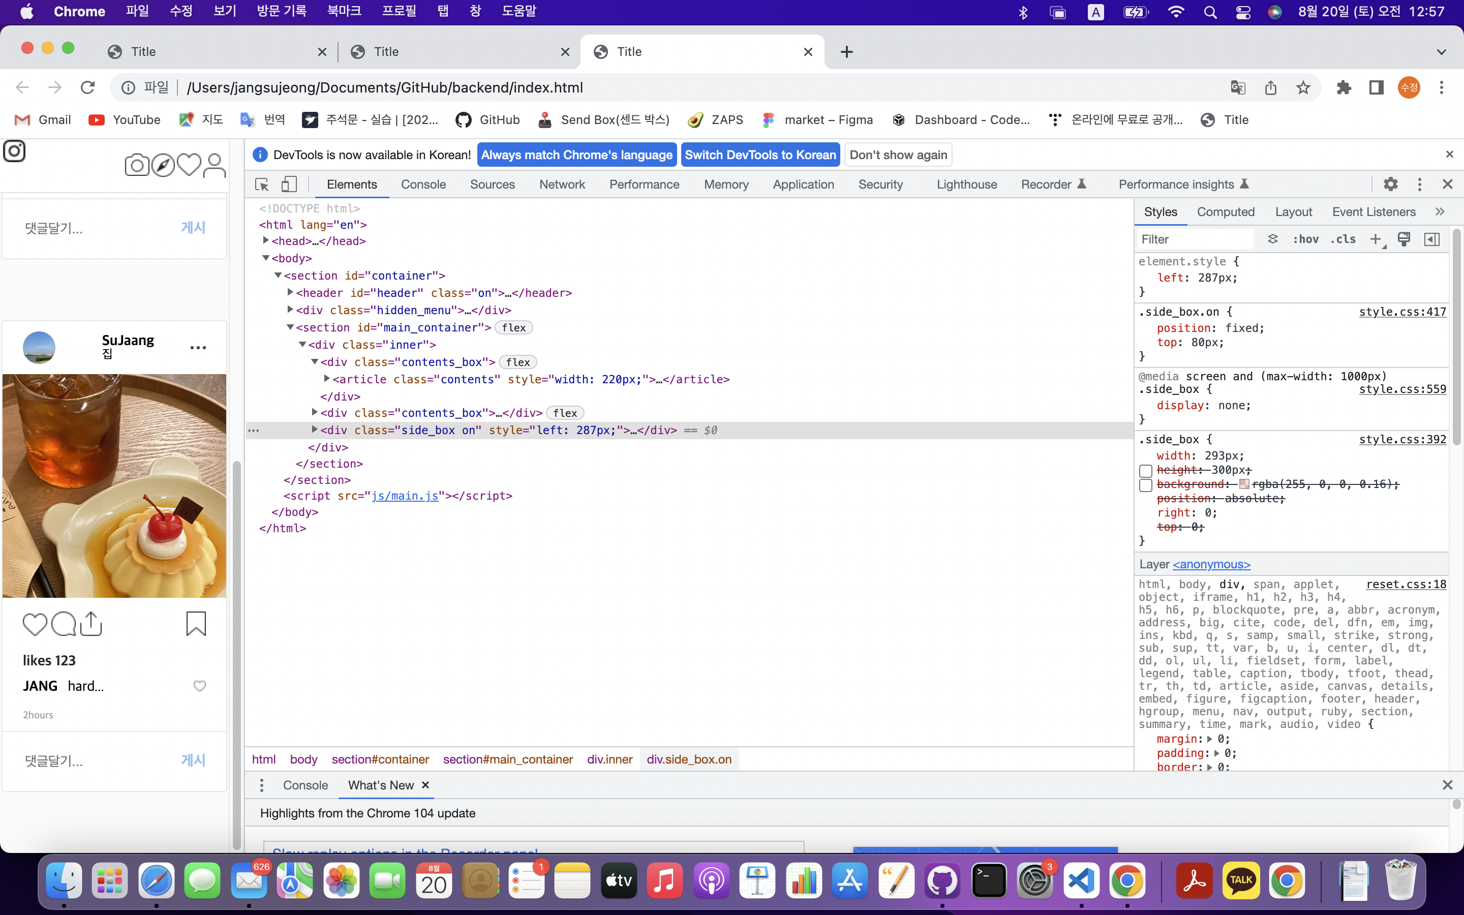Open the Layer anonymous link
This screenshot has width=1464, height=915.
pos(1211,564)
